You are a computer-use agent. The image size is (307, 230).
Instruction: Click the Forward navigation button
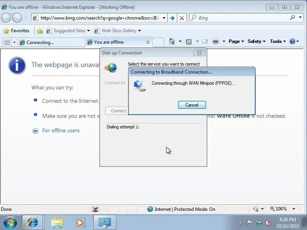pyautogui.click(x=17, y=18)
